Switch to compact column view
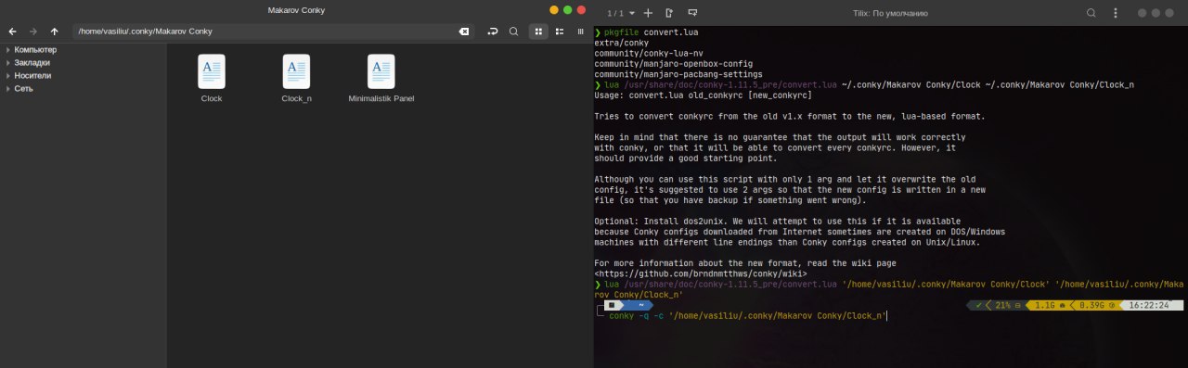 [x=581, y=31]
